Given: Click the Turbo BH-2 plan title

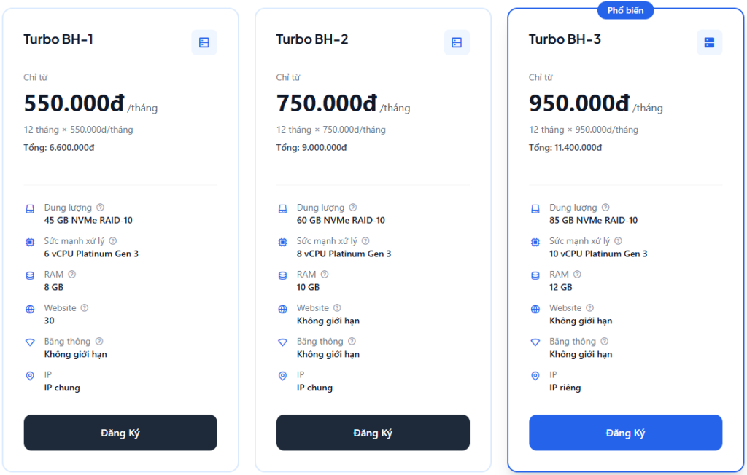Looking at the screenshot, I should 311,39.
